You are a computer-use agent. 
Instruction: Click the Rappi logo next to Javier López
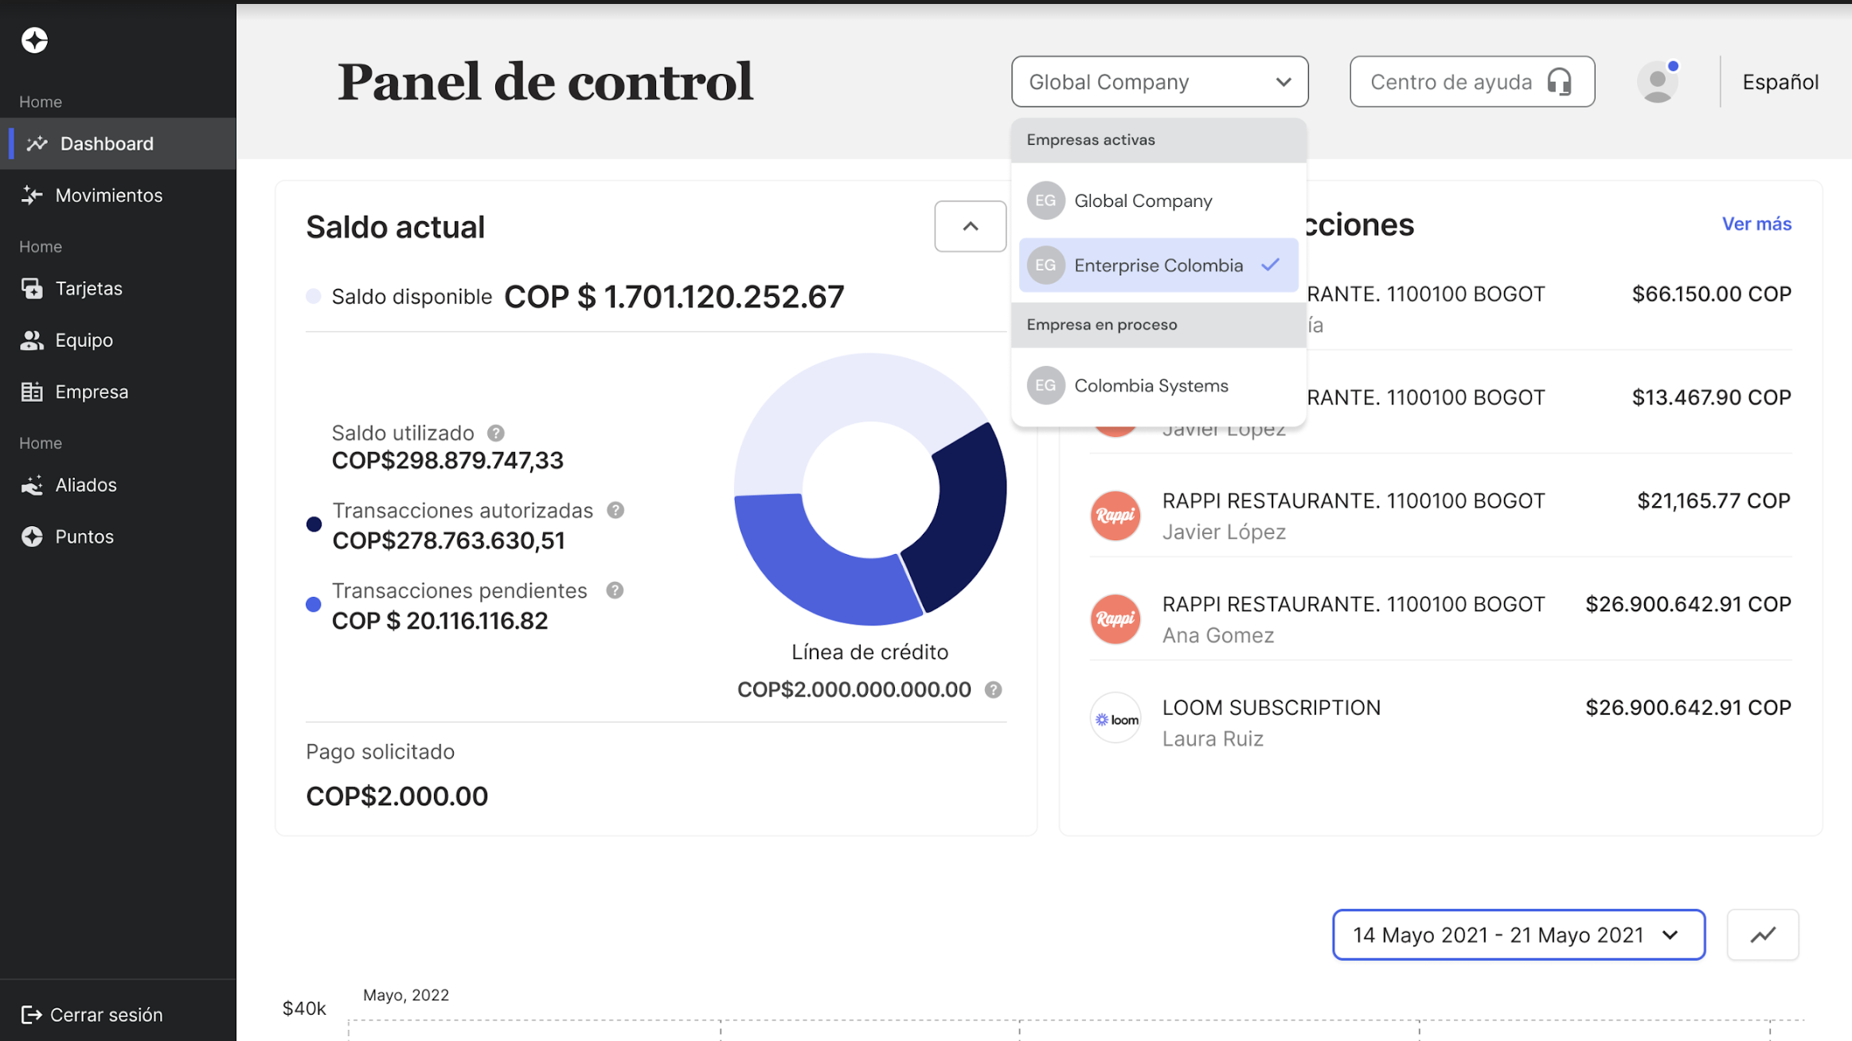1115,515
